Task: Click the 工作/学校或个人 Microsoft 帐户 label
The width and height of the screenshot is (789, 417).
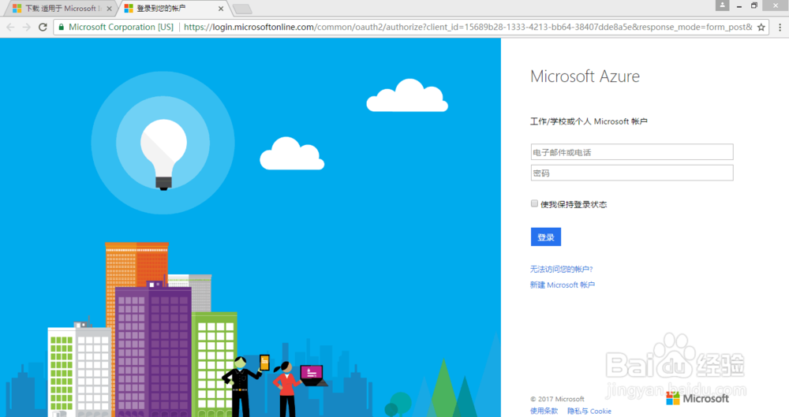Action: point(589,121)
